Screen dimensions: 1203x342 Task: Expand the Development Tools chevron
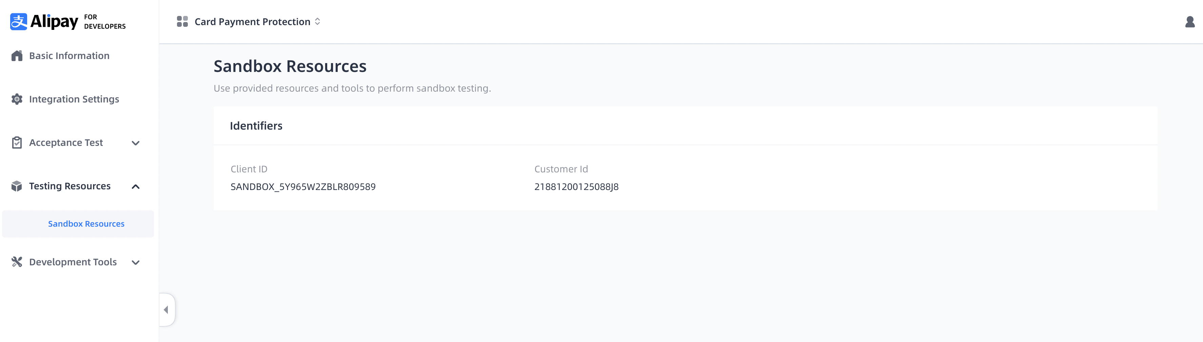click(135, 262)
